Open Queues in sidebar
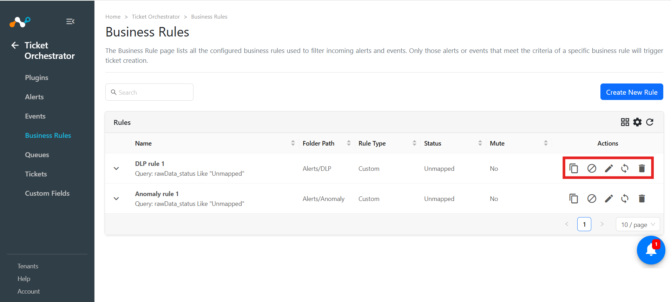The height and width of the screenshot is (302, 671). click(x=37, y=155)
